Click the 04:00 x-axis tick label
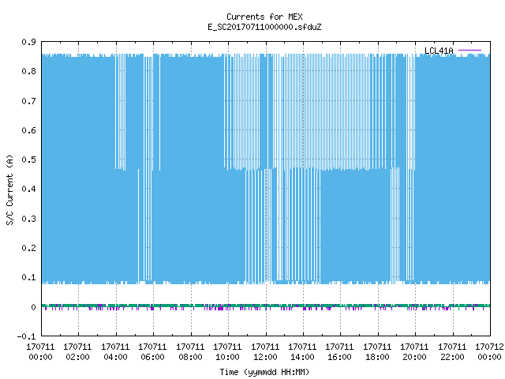Image resolution: width=505 pixels, height=379 pixels. coord(115,357)
